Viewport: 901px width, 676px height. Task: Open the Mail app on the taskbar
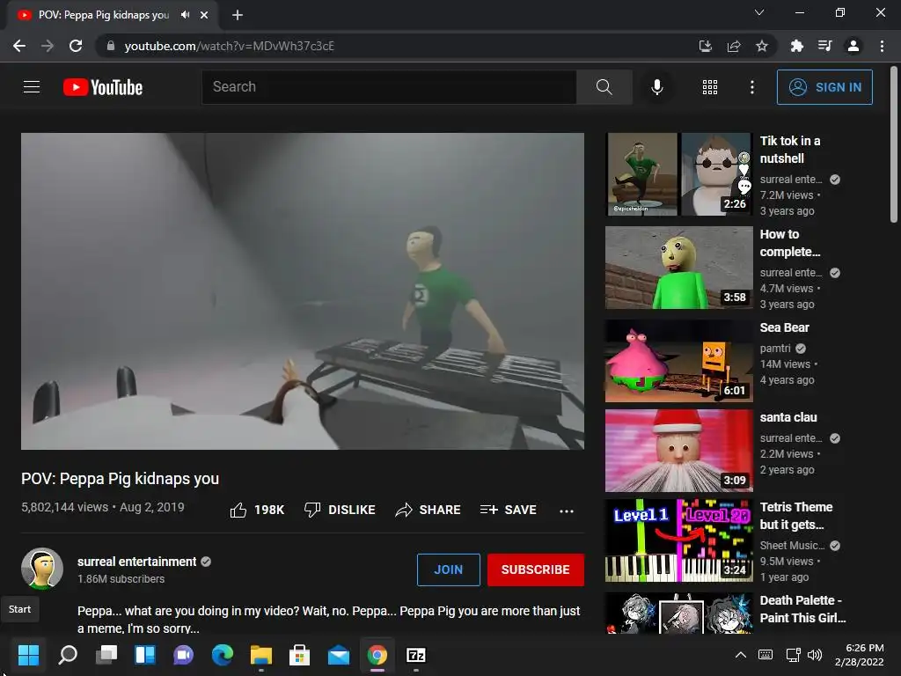pos(339,655)
